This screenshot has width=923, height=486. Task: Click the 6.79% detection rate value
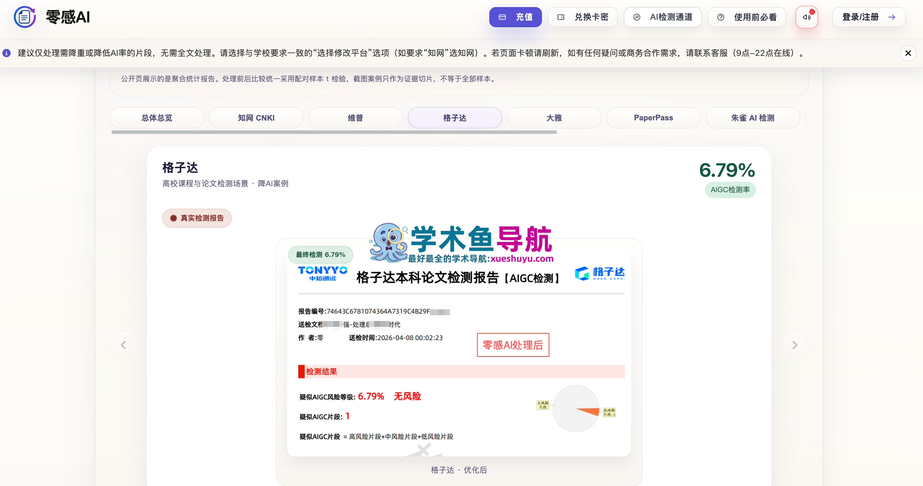[x=727, y=170]
